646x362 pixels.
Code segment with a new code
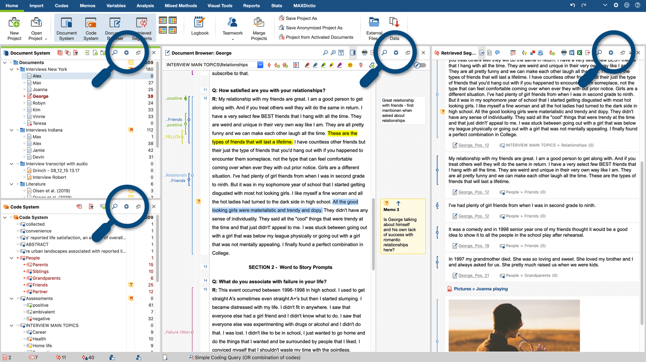[277, 65]
